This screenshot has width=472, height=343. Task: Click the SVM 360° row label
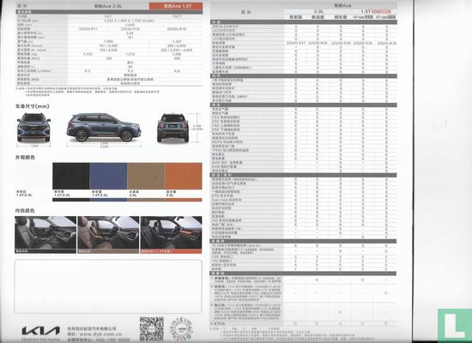(x=227, y=162)
